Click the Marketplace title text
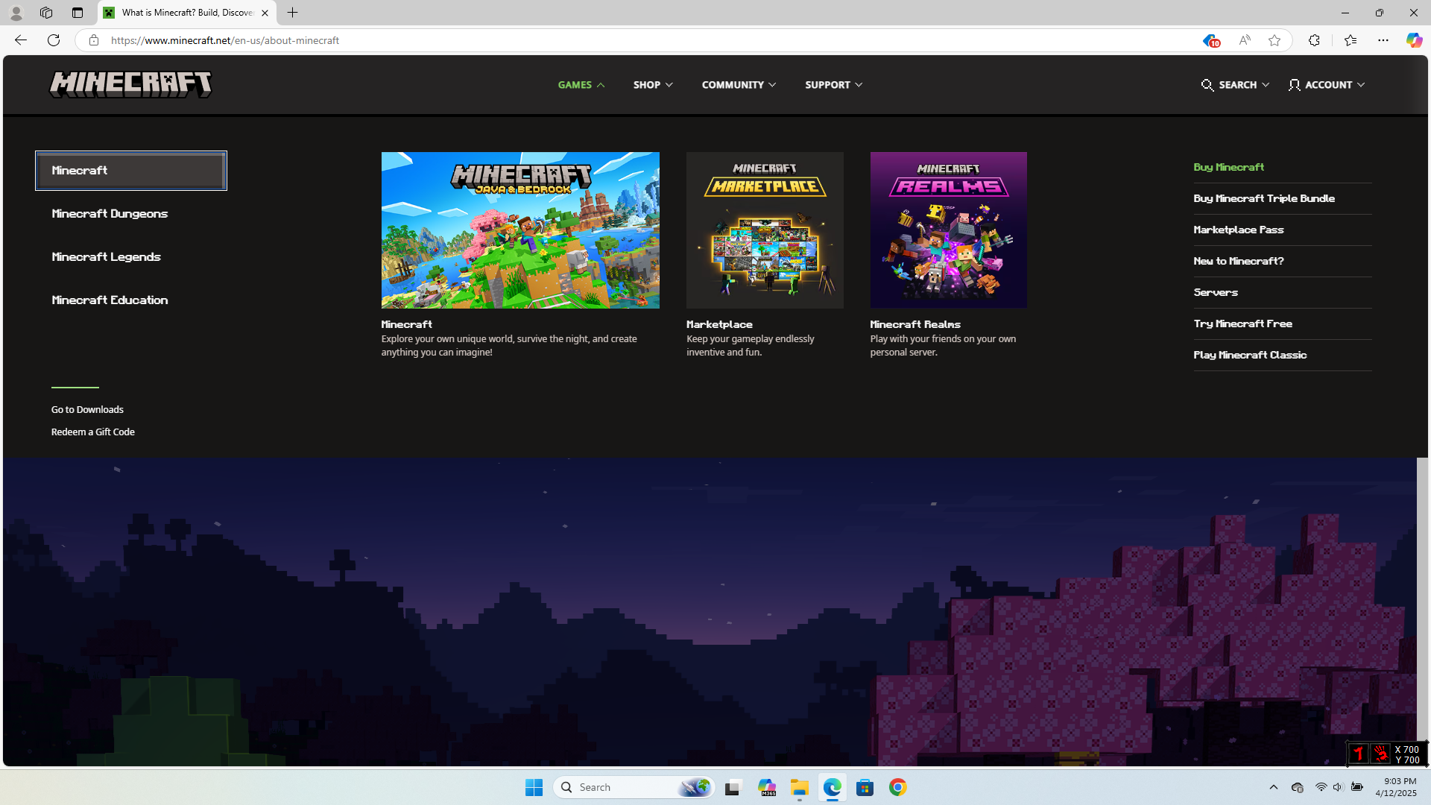 point(719,324)
